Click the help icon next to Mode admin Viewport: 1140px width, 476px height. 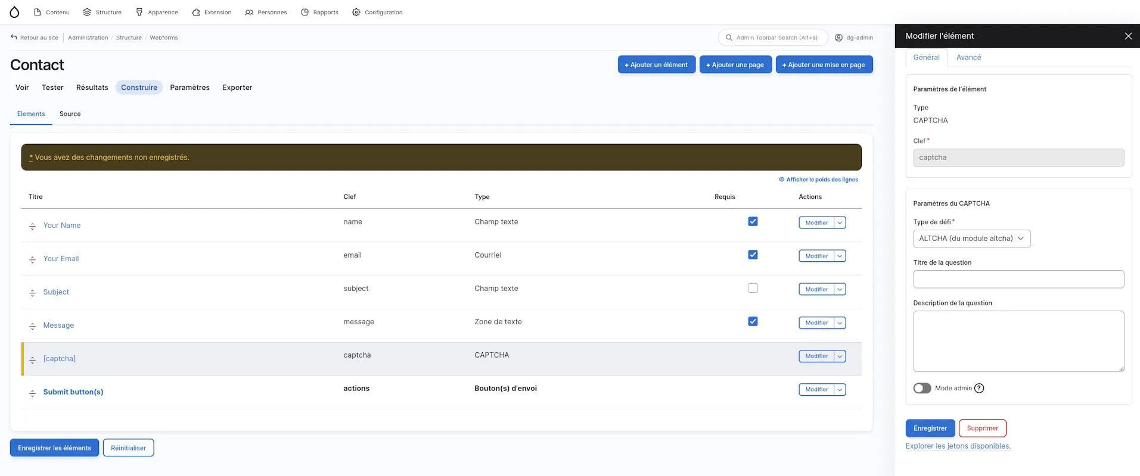(x=979, y=389)
